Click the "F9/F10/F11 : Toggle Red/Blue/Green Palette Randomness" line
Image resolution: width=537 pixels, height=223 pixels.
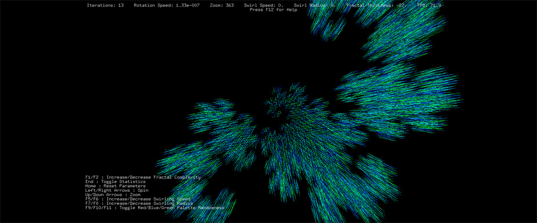(155, 207)
